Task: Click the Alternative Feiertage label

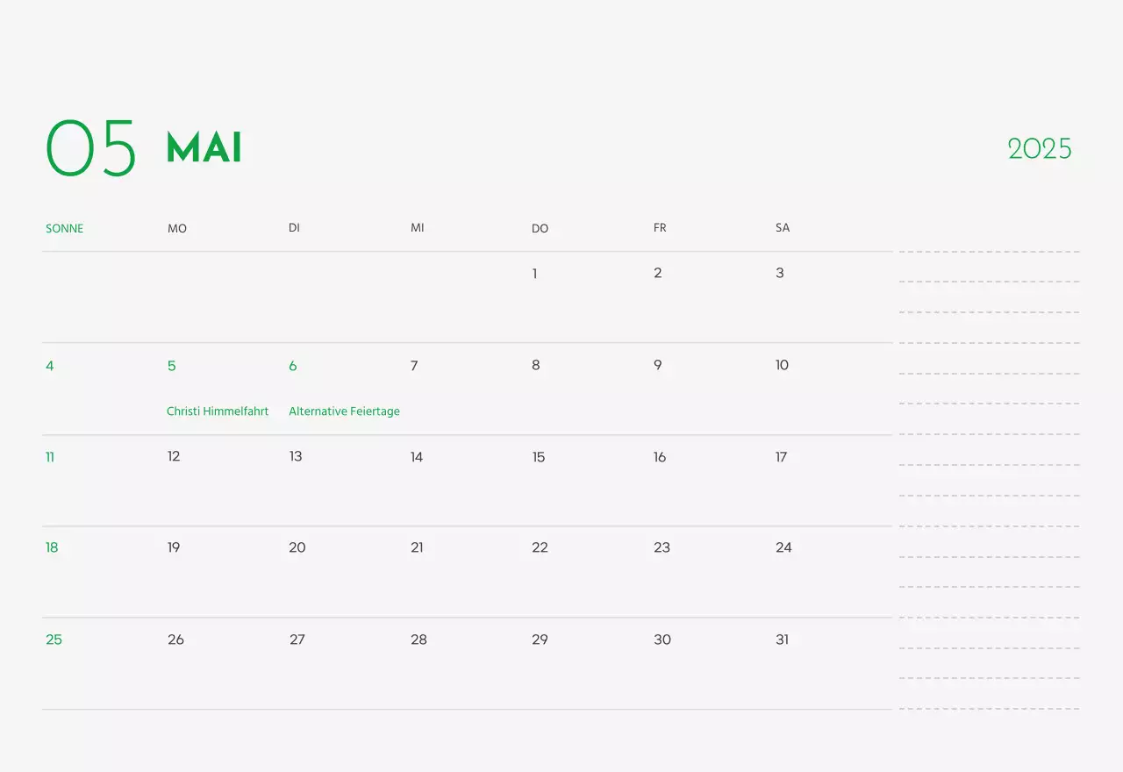Action: pyautogui.click(x=344, y=411)
